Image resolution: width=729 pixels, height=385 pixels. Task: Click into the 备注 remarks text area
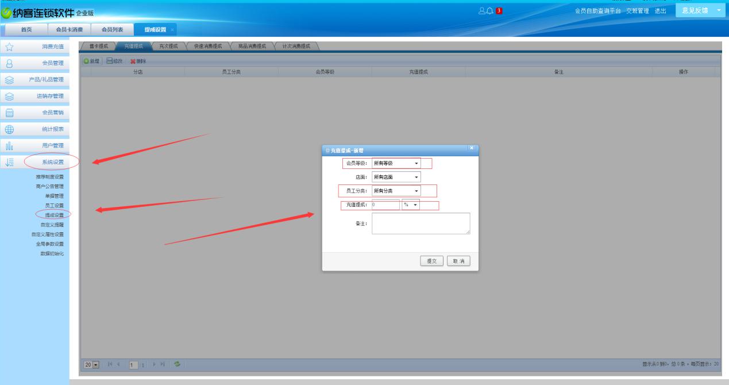click(421, 224)
